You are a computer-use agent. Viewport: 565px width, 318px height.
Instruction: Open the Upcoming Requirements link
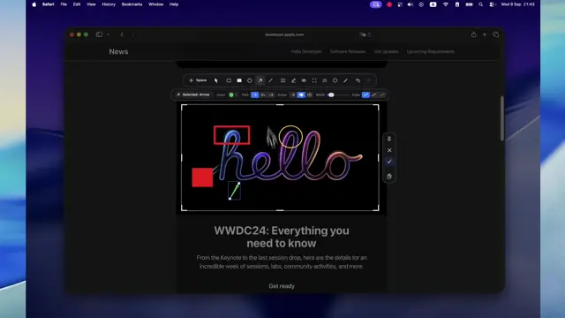(x=431, y=51)
